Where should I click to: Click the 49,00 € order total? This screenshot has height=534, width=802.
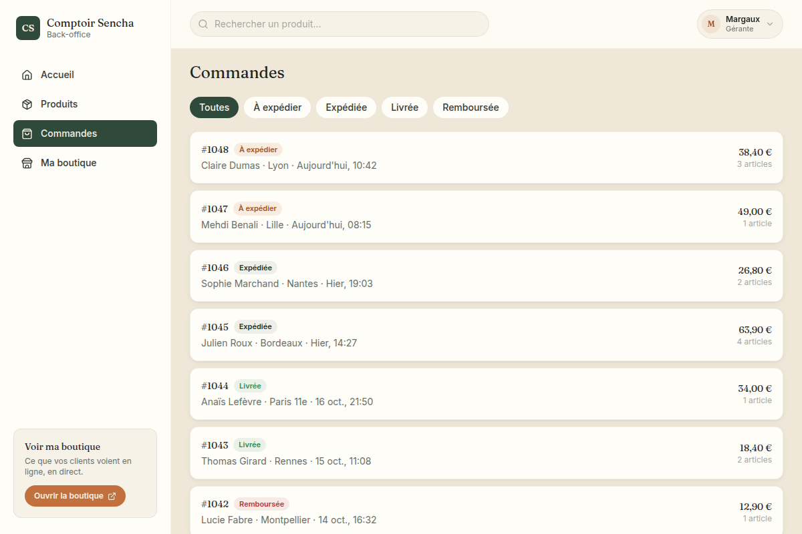coord(755,212)
